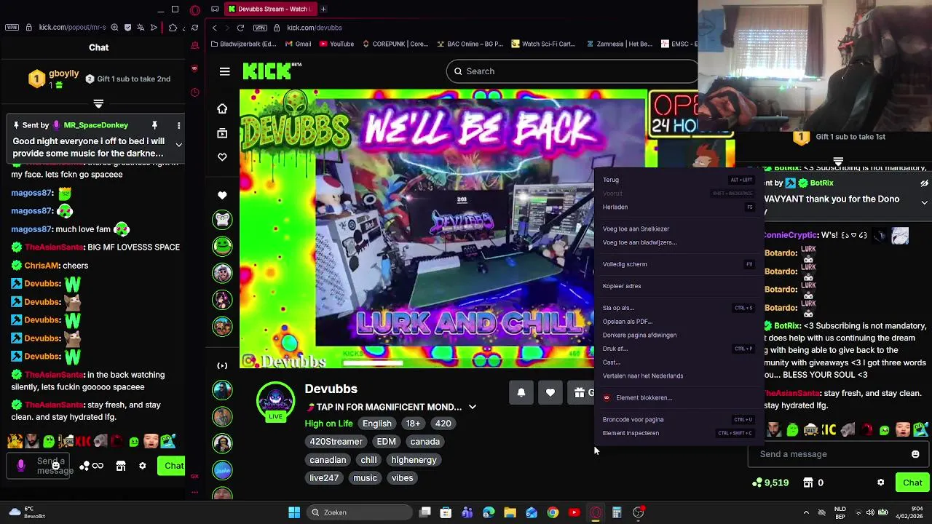Click the Opera GX logo button
932x524 pixels.
click(194, 9)
